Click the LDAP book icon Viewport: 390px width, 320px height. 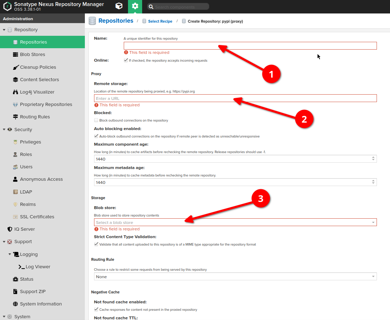pyautogui.click(x=16, y=192)
